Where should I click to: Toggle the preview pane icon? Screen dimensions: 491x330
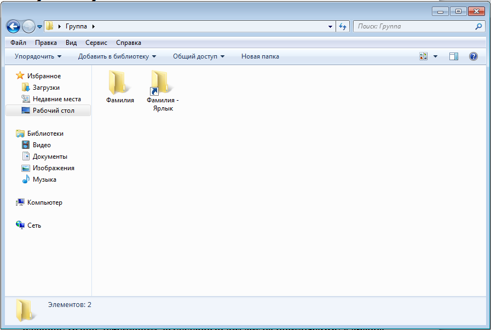click(x=453, y=56)
